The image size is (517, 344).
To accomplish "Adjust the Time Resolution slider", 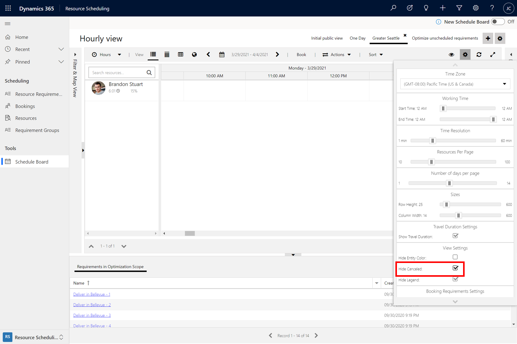I will 432,141.
